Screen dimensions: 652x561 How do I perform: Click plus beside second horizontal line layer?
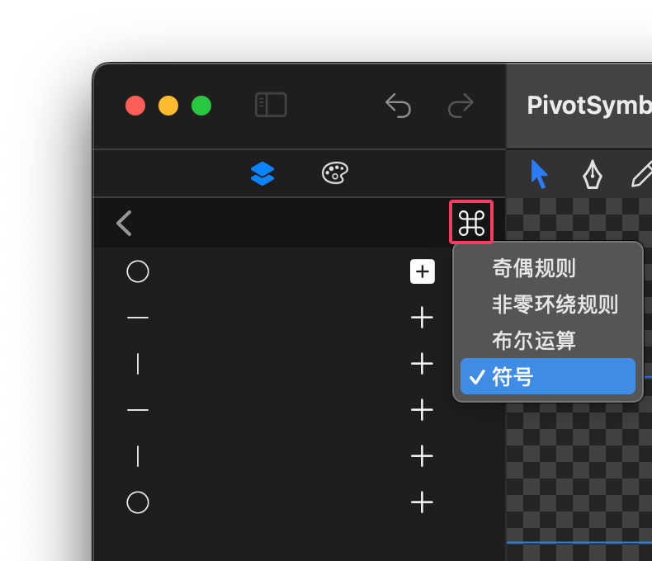(422, 410)
